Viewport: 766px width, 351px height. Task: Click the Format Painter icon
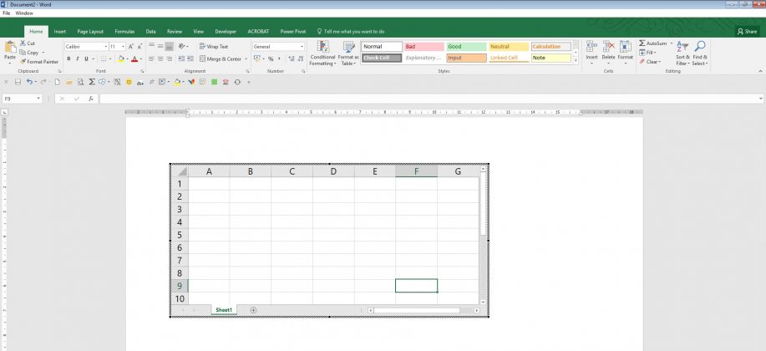pyautogui.click(x=23, y=62)
